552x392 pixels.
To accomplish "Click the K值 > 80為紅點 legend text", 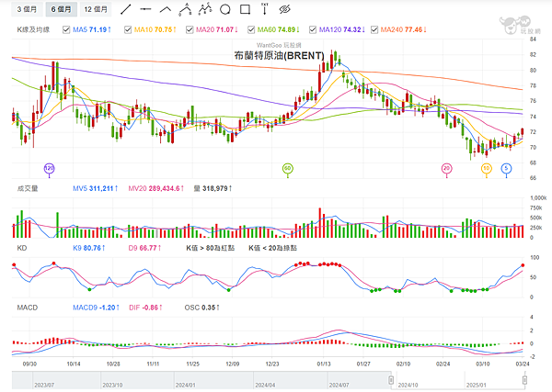I will coord(210,248).
